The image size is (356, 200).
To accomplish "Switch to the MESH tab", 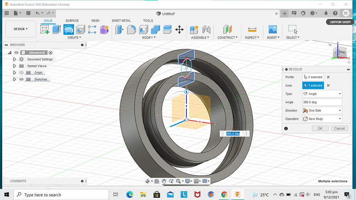I will (x=95, y=21).
